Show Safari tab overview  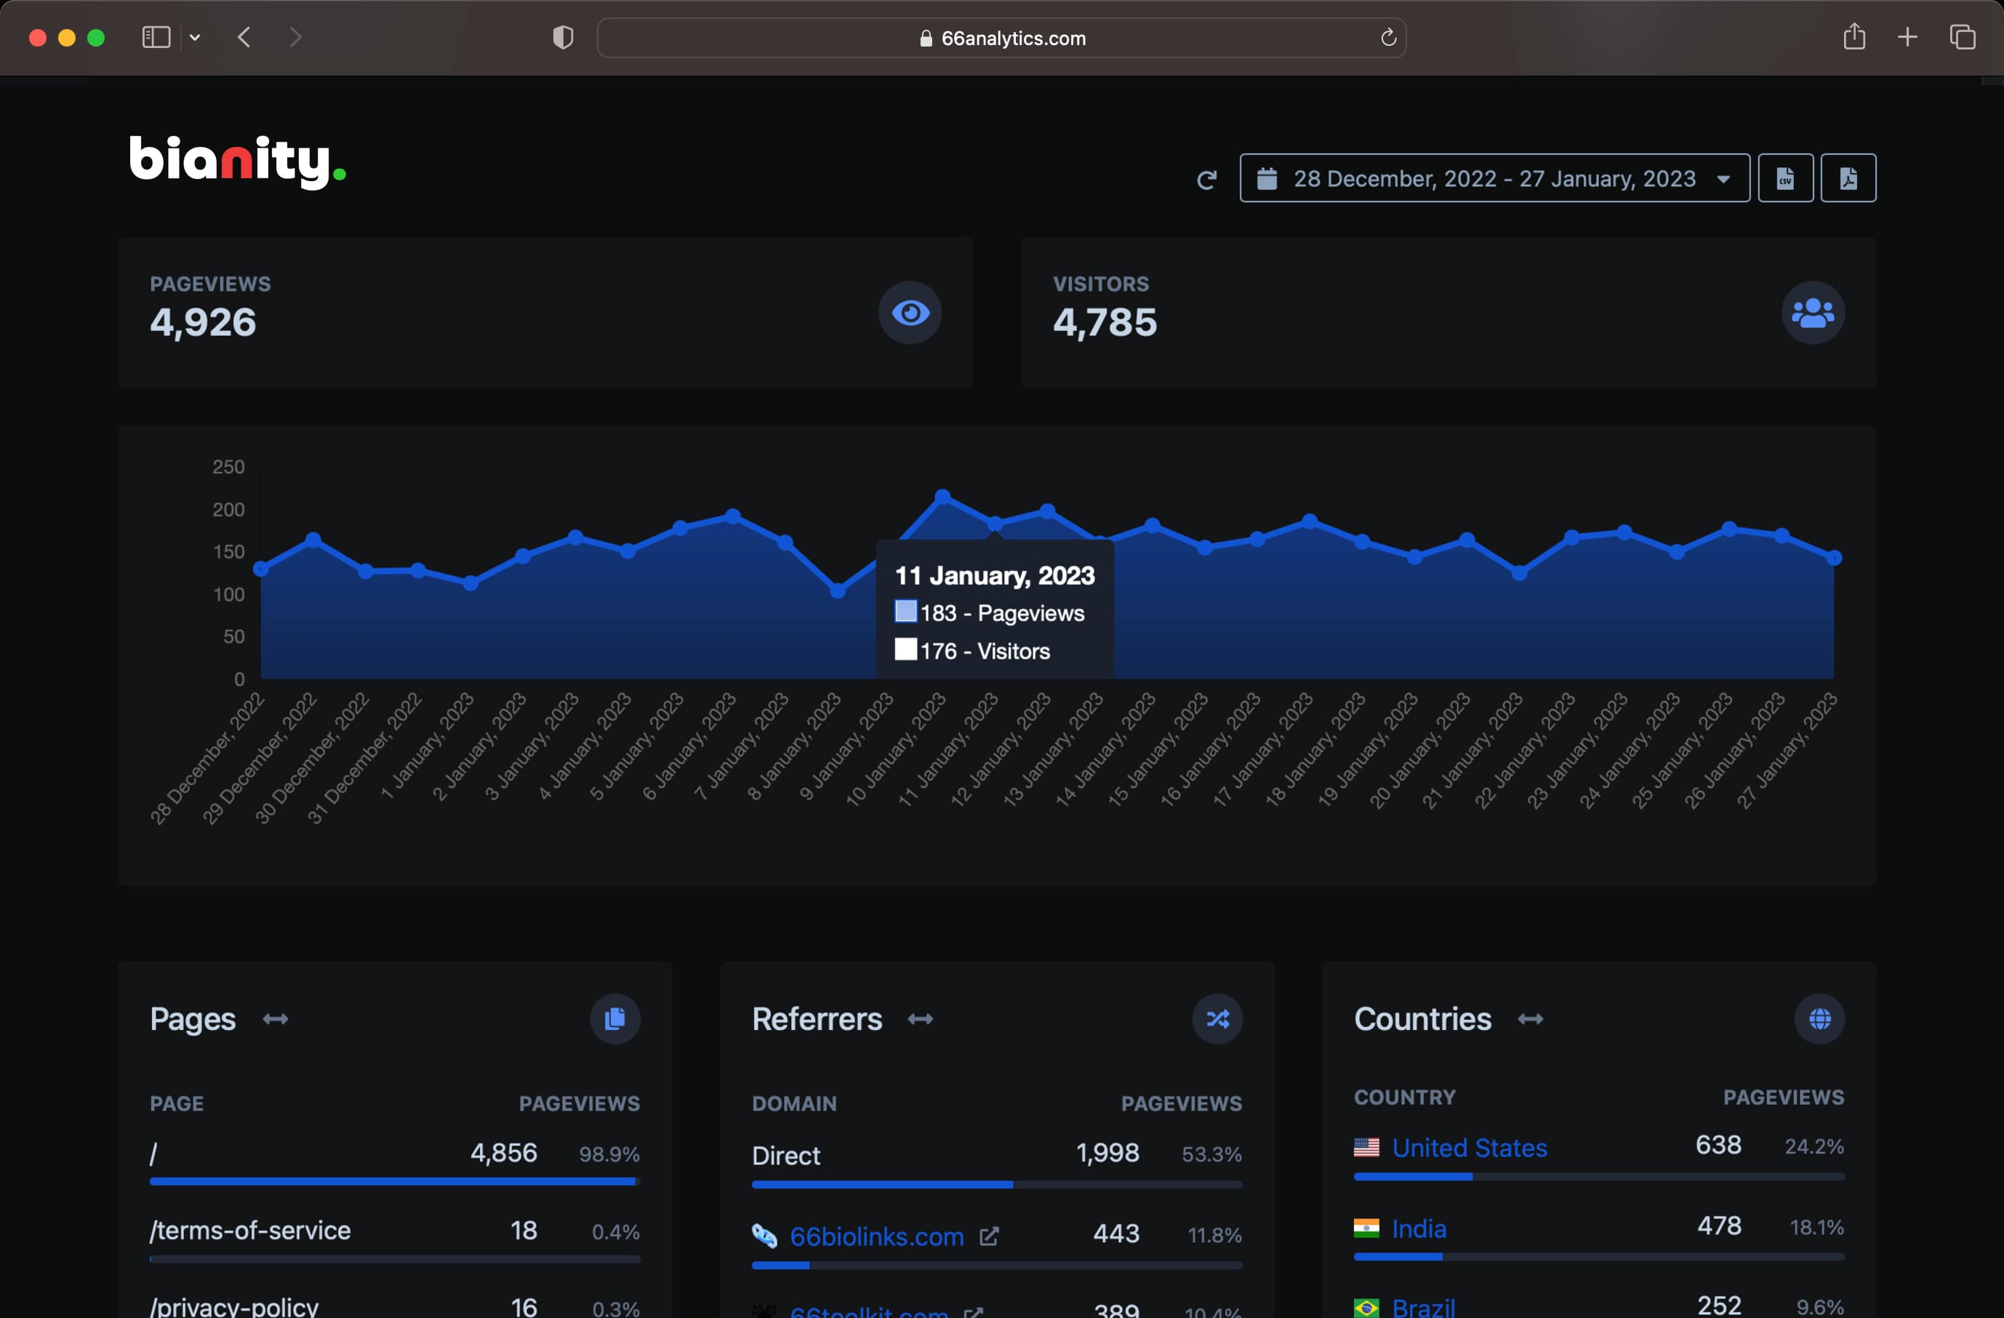click(1962, 37)
